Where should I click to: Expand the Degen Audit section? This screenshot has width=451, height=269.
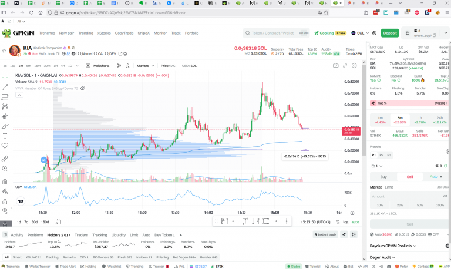pos(382,257)
